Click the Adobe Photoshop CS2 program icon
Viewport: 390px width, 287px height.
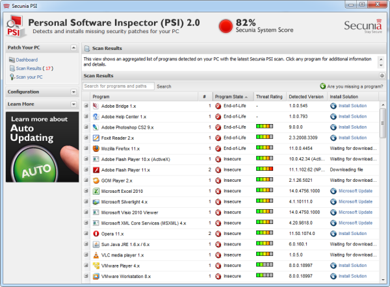(96, 127)
